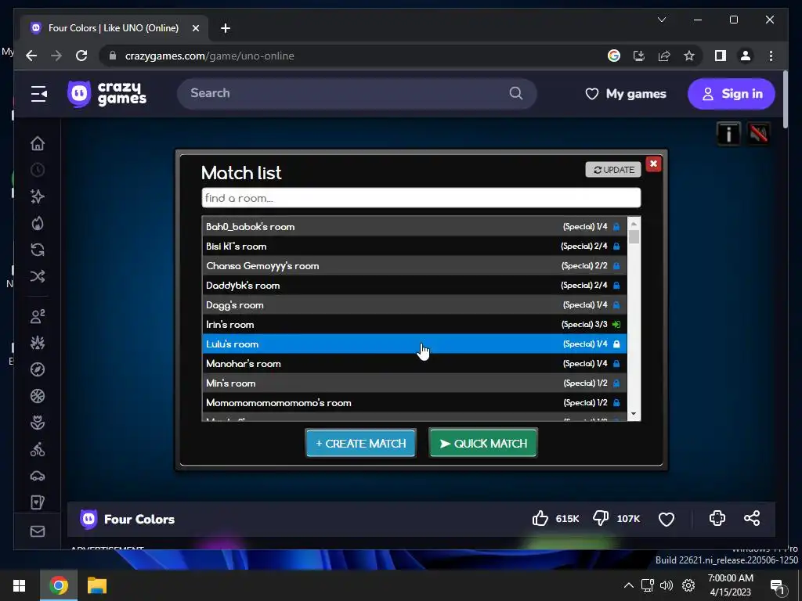Open Windows Start menu

click(19, 585)
